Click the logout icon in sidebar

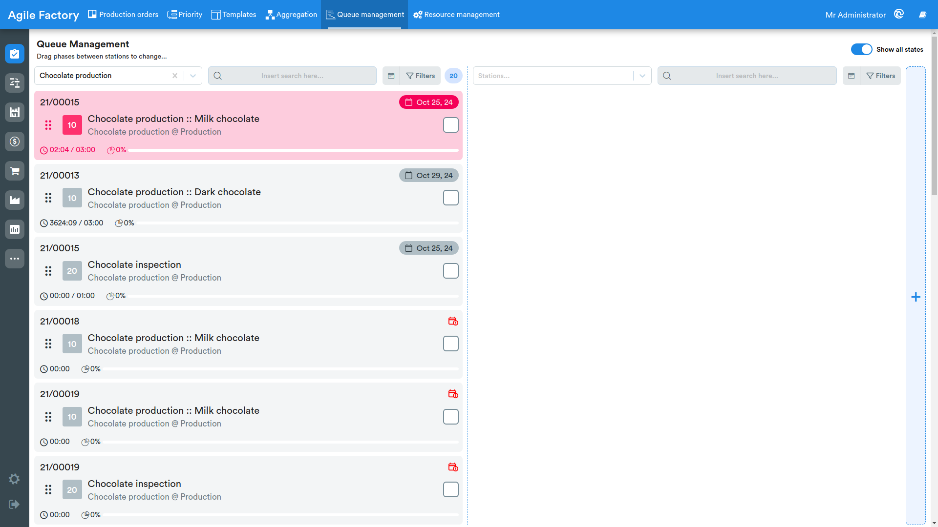click(14, 504)
